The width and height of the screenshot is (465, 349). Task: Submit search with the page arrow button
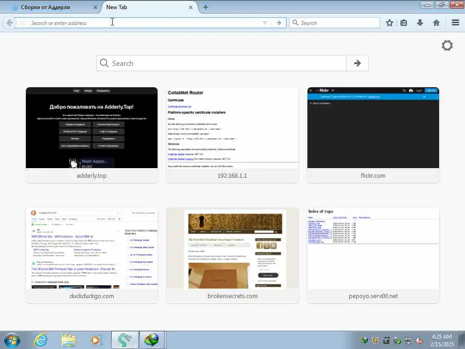tap(357, 63)
